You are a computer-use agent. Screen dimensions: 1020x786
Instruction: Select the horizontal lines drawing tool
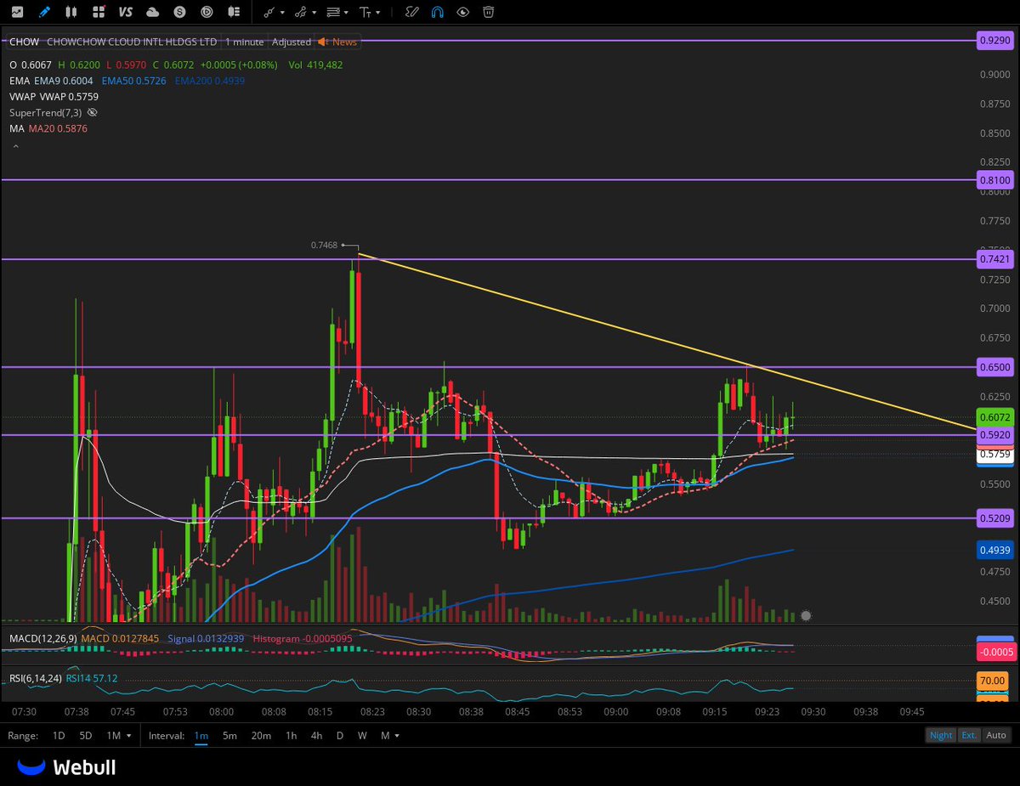(333, 12)
